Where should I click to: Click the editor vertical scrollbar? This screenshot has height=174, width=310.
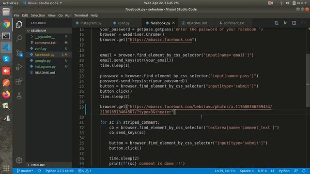pos(308,80)
